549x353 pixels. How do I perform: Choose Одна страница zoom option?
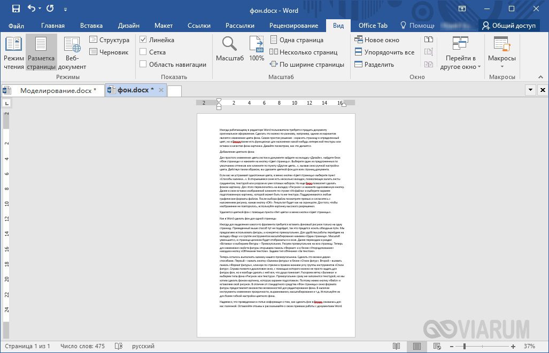click(x=297, y=40)
